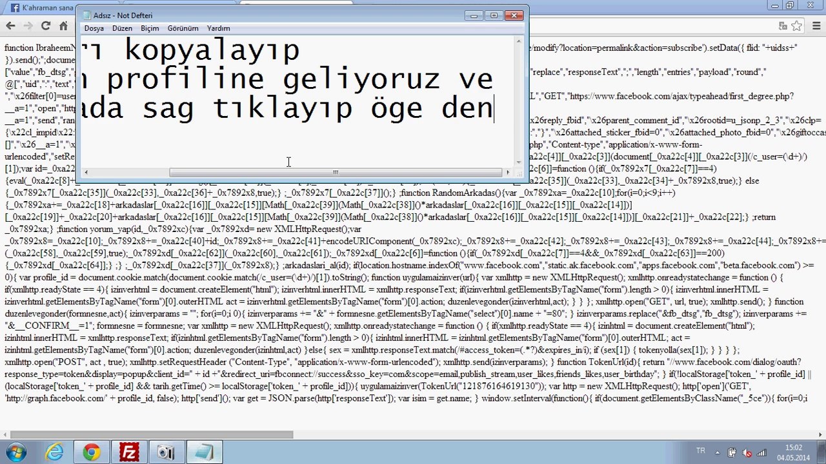Switch to Chrome on the taskbar
The height and width of the screenshot is (464, 826).
click(91, 452)
